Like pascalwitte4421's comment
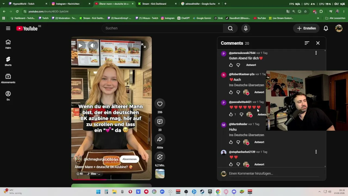348x196 pixels. click(231, 115)
